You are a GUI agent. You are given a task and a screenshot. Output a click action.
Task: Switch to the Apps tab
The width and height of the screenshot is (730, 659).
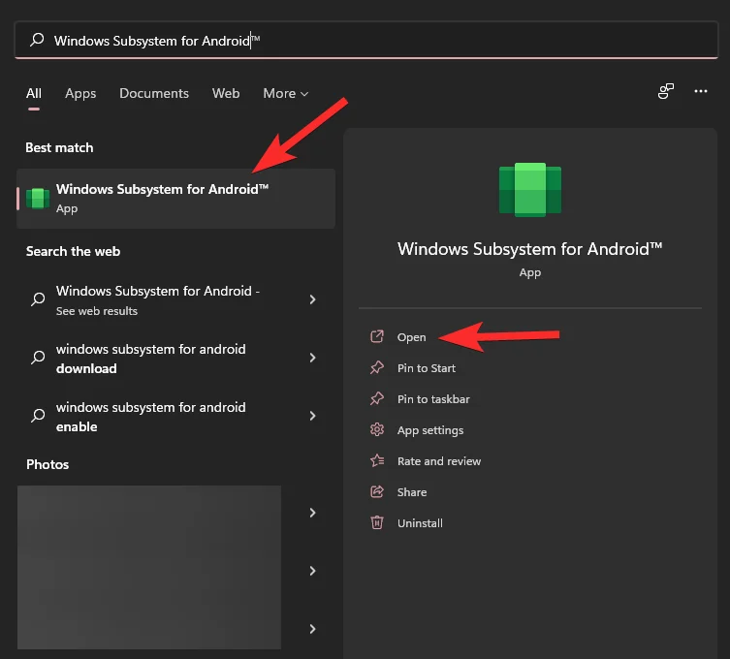[x=80, y=93]
